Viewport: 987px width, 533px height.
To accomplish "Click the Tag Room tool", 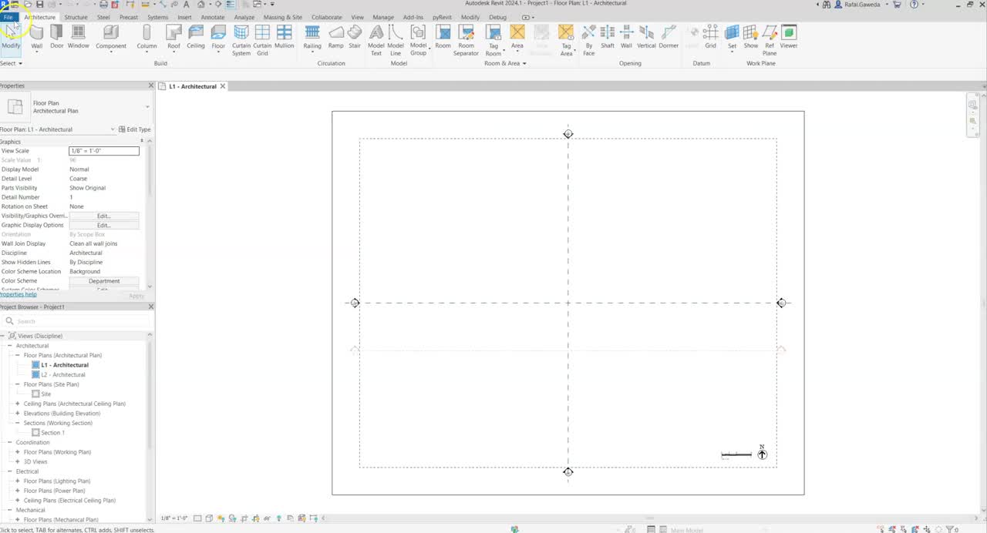I will coord(493,40).
